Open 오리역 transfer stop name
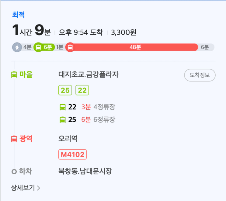226x201 pixels. coord(68,139)
